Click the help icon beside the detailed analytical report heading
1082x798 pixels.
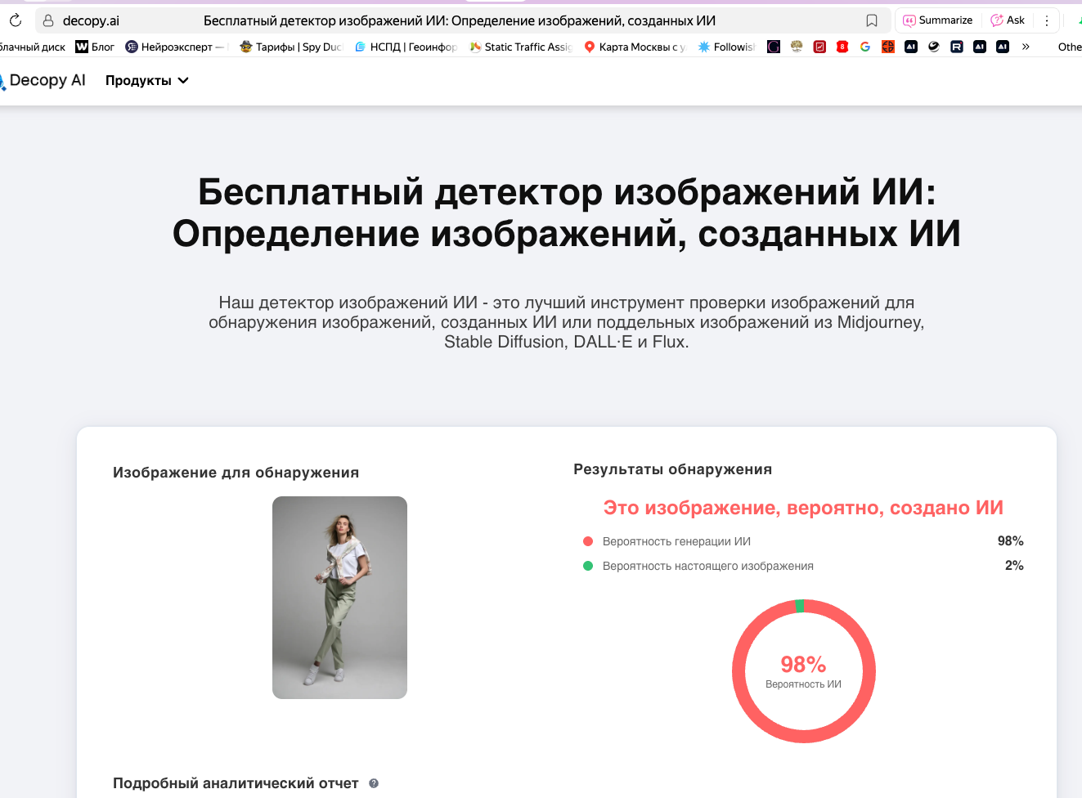[x=374, y=783]
